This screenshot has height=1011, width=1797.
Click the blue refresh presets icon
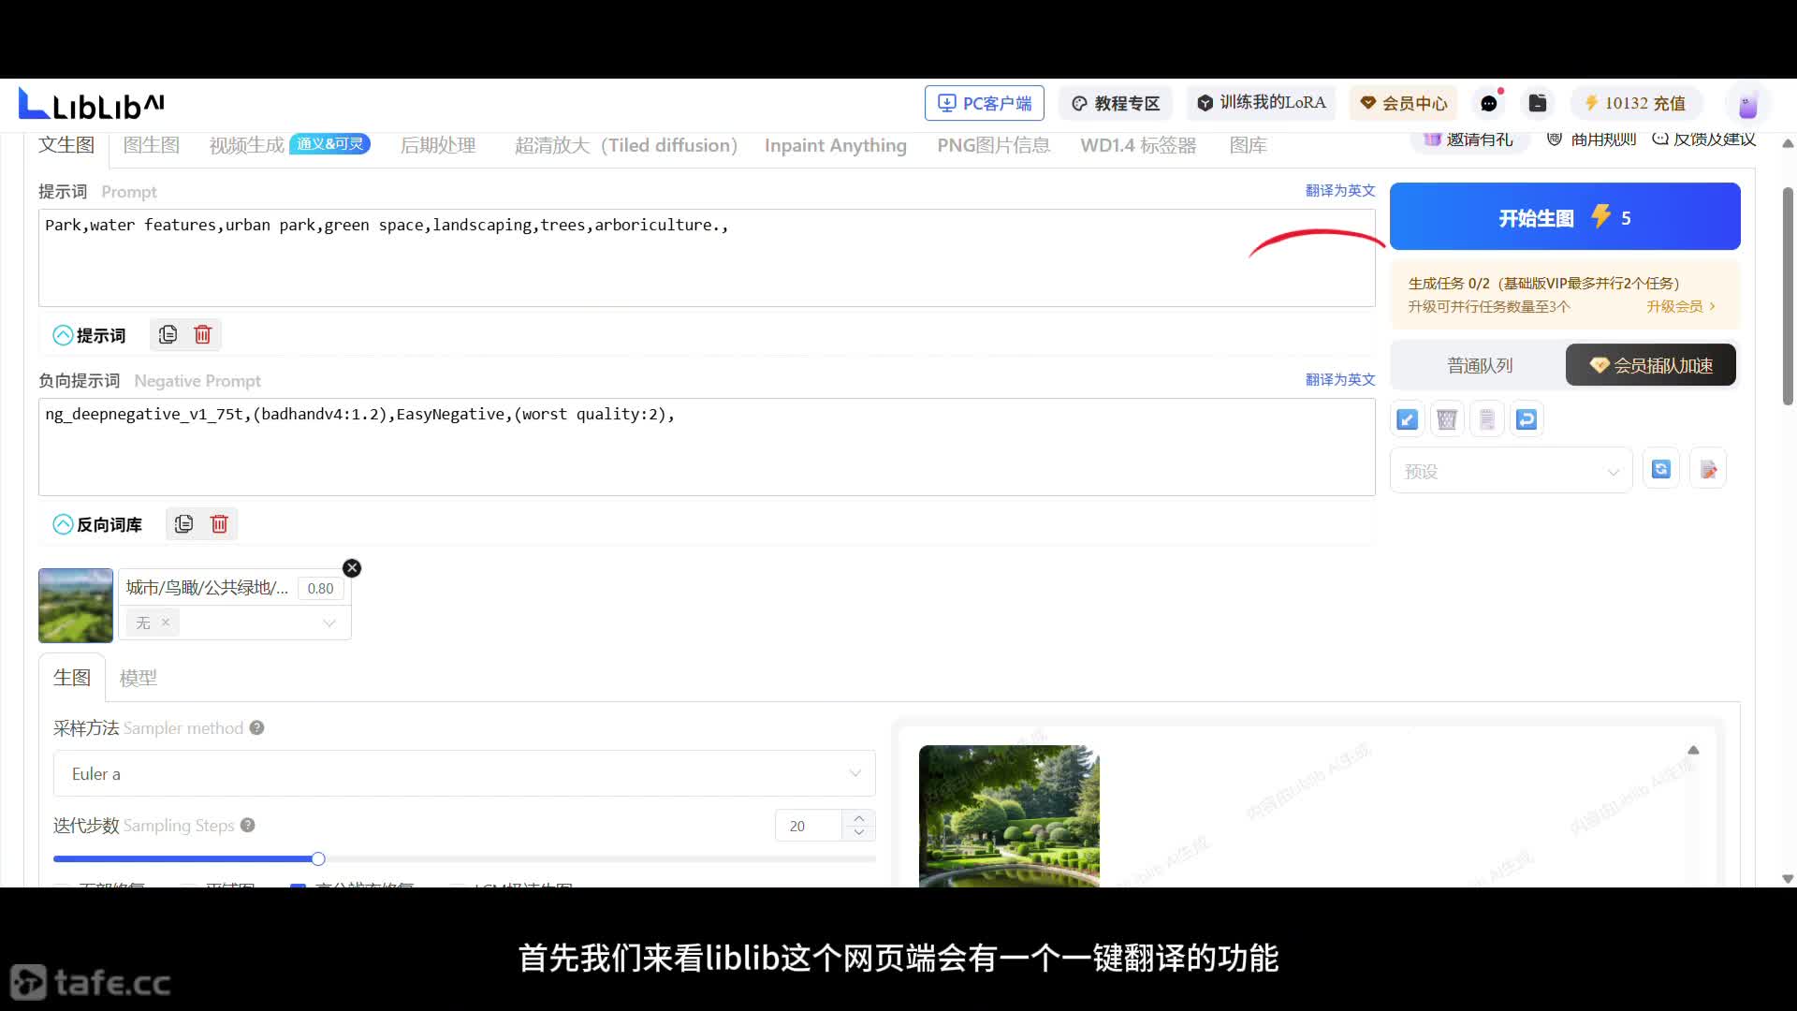tap(1660, 470)
